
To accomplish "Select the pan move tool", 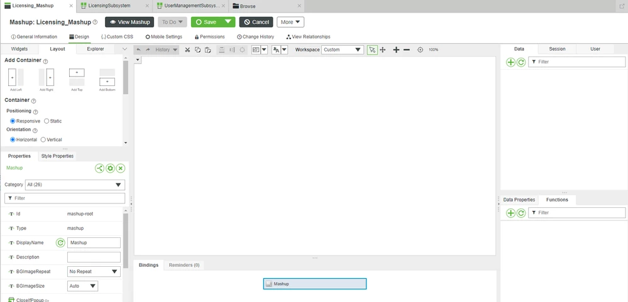I will [382, 50].
